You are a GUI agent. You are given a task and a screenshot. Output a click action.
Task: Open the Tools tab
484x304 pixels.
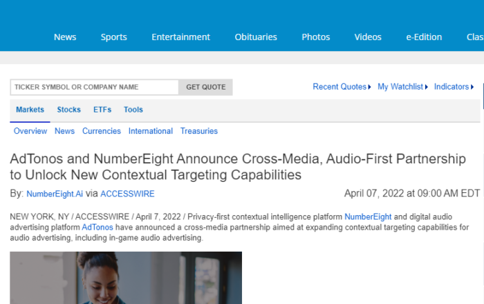pos(133,110)
